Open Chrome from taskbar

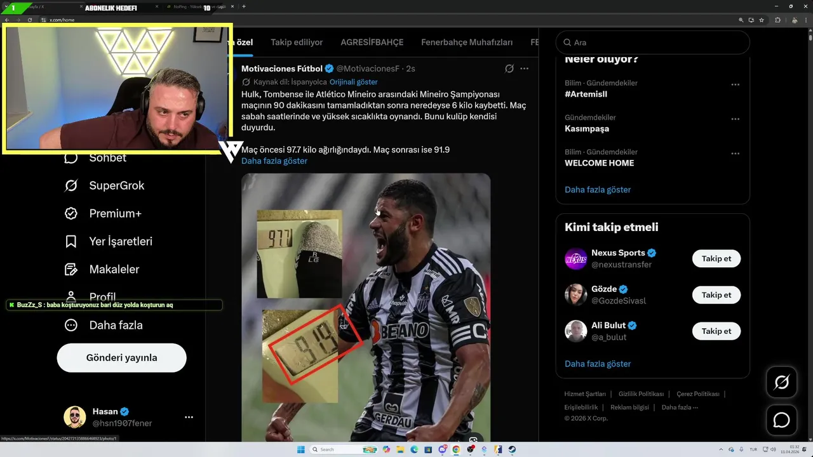[456, 449]
